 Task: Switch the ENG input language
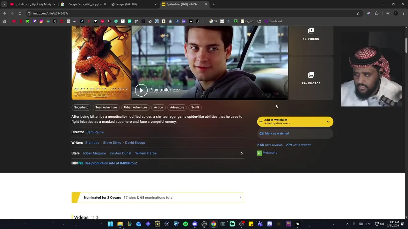[369, 224]
